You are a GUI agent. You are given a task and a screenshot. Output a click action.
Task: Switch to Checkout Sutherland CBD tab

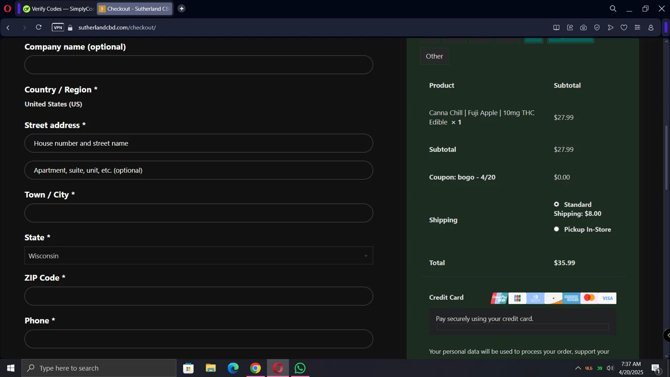point(134,8)
